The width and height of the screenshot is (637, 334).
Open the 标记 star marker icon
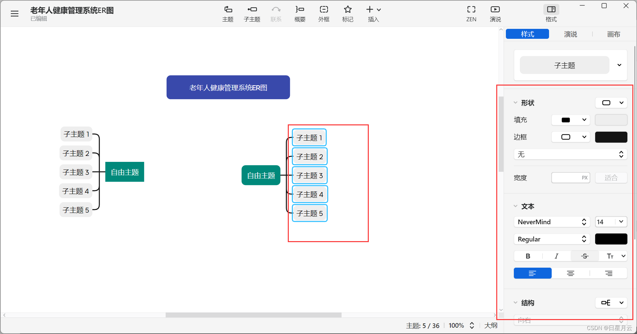tap(348, 14)
